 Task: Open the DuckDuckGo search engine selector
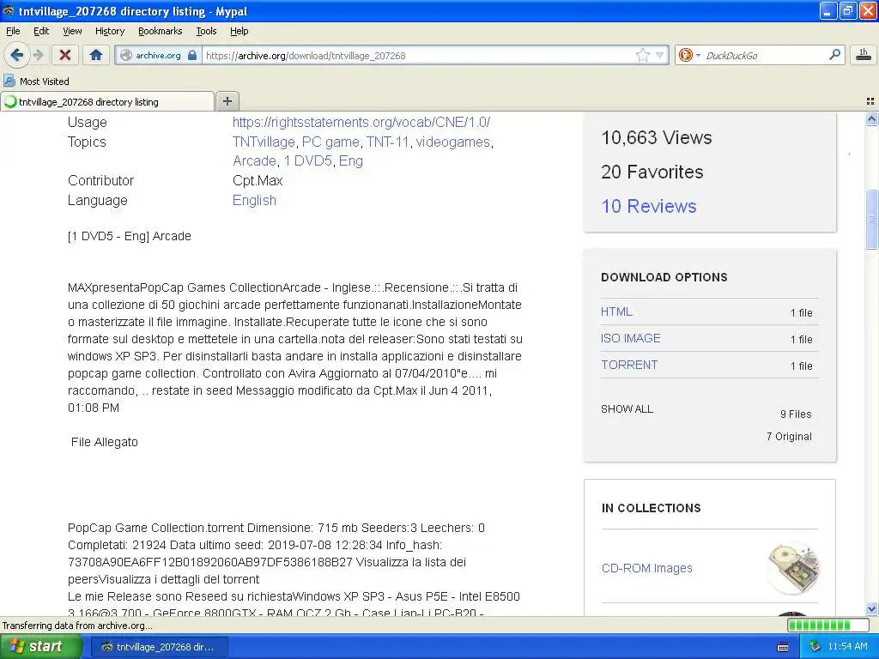point(689,55)
